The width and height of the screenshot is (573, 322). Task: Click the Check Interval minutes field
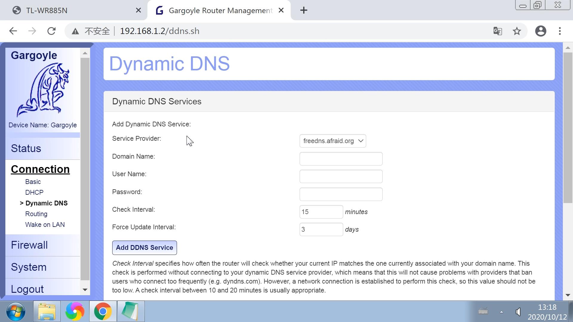321,212
